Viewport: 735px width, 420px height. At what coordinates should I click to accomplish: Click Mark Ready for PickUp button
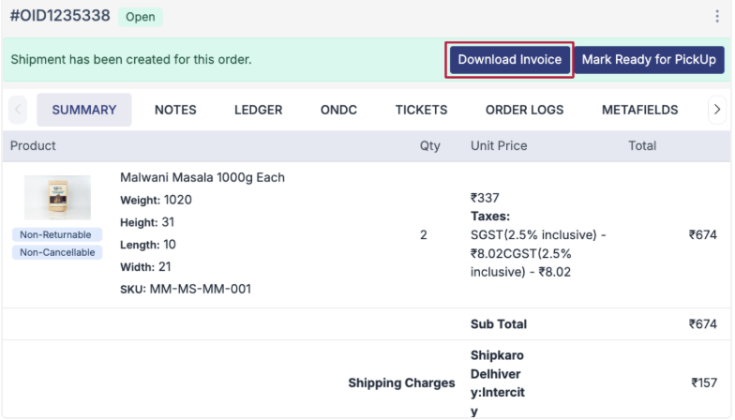(x=648, y=60)
